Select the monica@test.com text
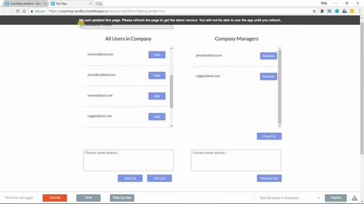The image size is (364, 204). pos(101,54)
